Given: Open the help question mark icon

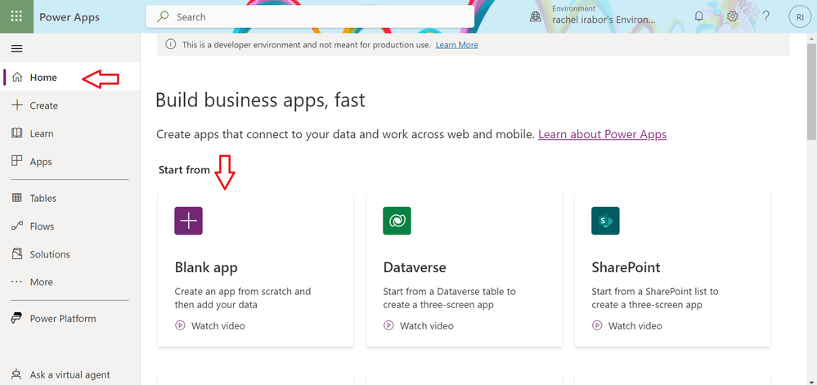Looking at the screenshot, I should pos(766,16).
